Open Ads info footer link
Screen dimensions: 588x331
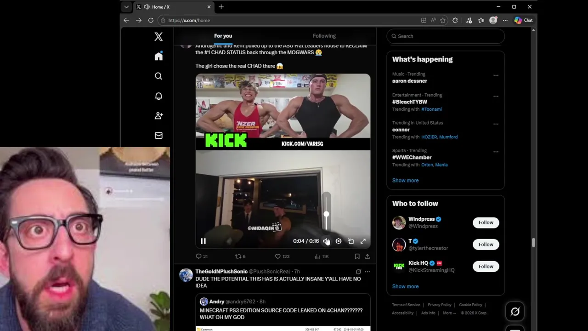tap(428, 313)
